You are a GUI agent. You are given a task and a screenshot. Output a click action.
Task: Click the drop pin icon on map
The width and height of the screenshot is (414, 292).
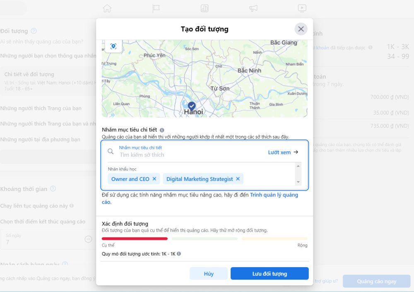113,46
